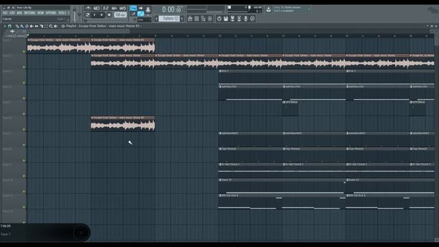Open menu arrow of first Track 1 audio clip
Screen dimensions: 439x247
[x=29, y=40]
